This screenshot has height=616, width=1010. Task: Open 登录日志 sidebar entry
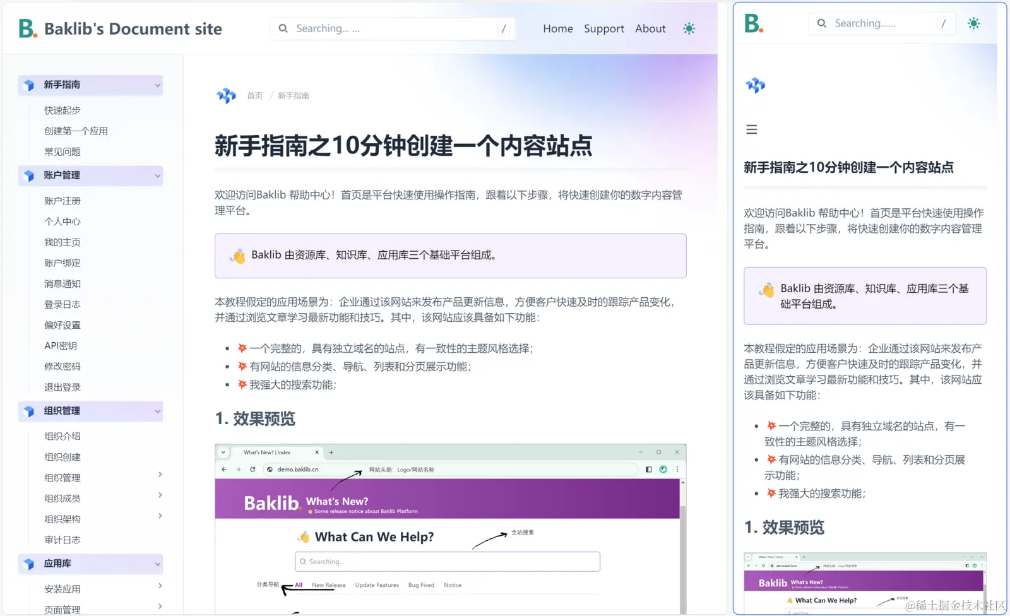[x=62, y=304]
